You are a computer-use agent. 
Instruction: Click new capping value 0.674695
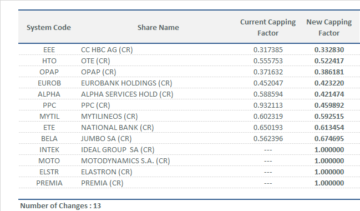329,139
